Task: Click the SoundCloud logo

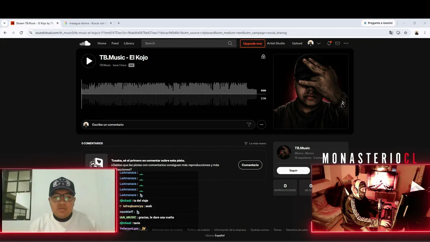Action: click(x=85, y=43)
